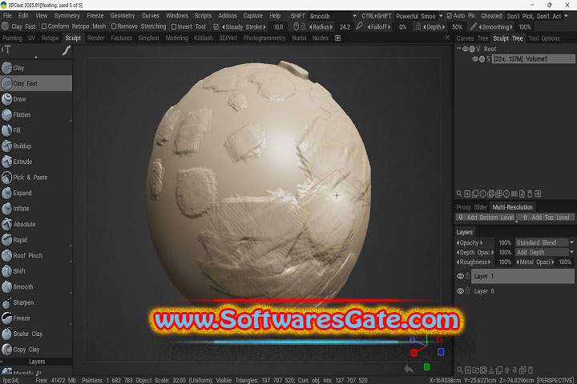Click the Add Top Level button
The width and height of the screenshot is (577, 384).
(x=546, y=218)
